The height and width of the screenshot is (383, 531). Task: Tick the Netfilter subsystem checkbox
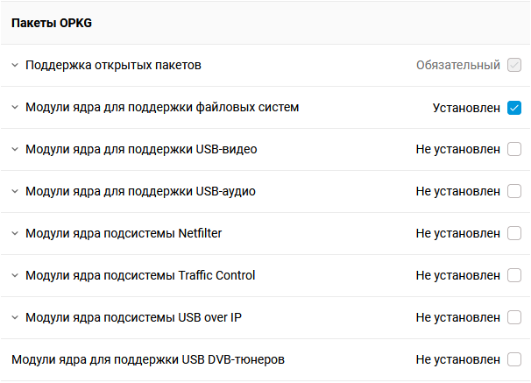pos(514,233)
